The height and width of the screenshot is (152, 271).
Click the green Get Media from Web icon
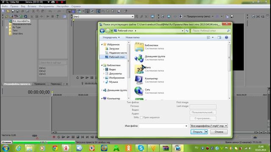click(21, 16)
